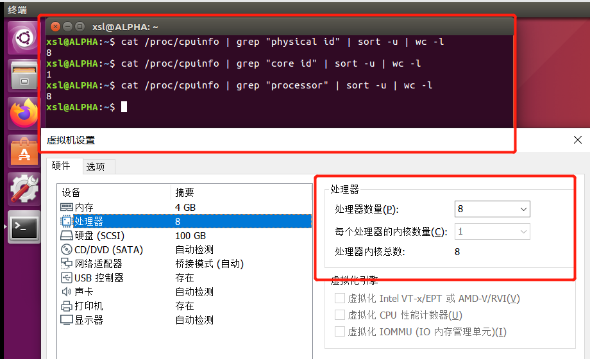Minimize the xsl@ALPHA terminal window

[x=67, y=26]
